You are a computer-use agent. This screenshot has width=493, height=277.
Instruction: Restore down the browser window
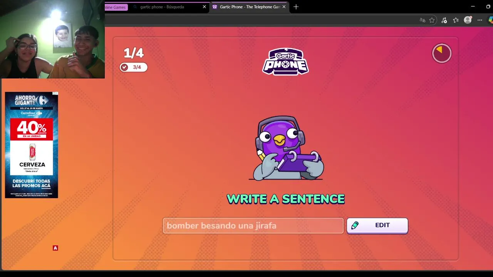pyautogui.click(x=488, y=7)
